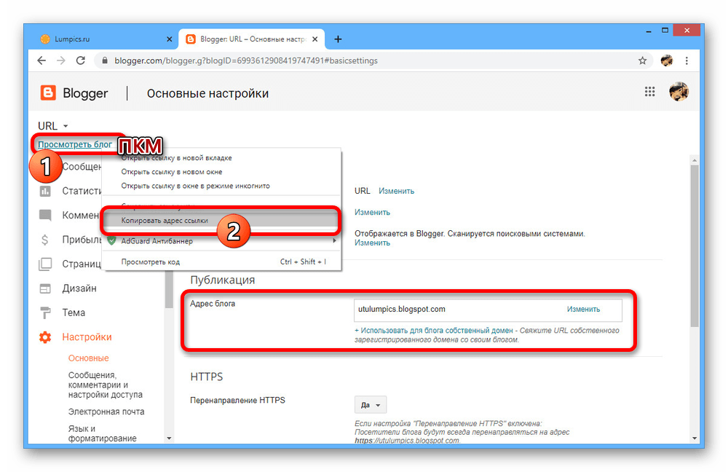This screenshot has width=728, height=472.
Task: Click '+ Использовать для блога собственный домен'
Action: click(434, 330)
